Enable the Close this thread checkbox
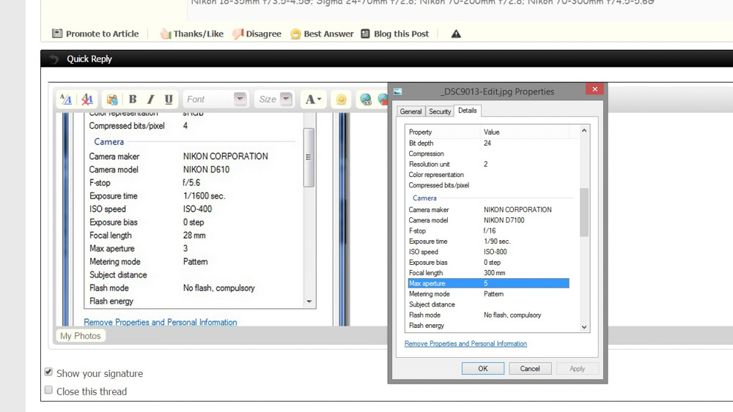Image resolution: width=733 pixels, height=412 pixels. pyautogui.click(x=49, y=391)
